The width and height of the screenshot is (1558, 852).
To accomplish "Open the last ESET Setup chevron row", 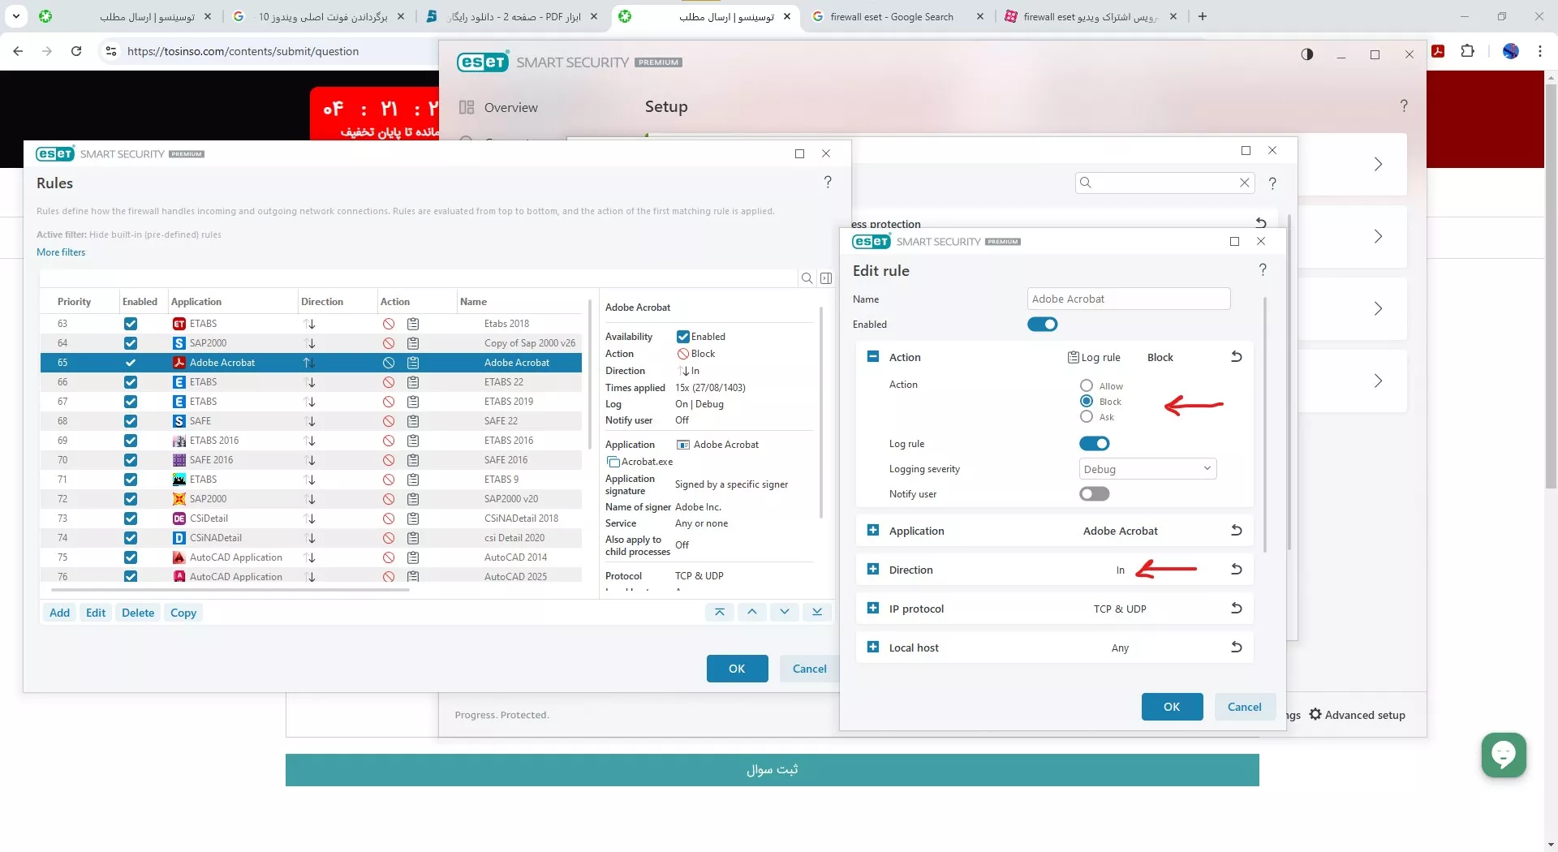I will click(x=1378, y=381).
